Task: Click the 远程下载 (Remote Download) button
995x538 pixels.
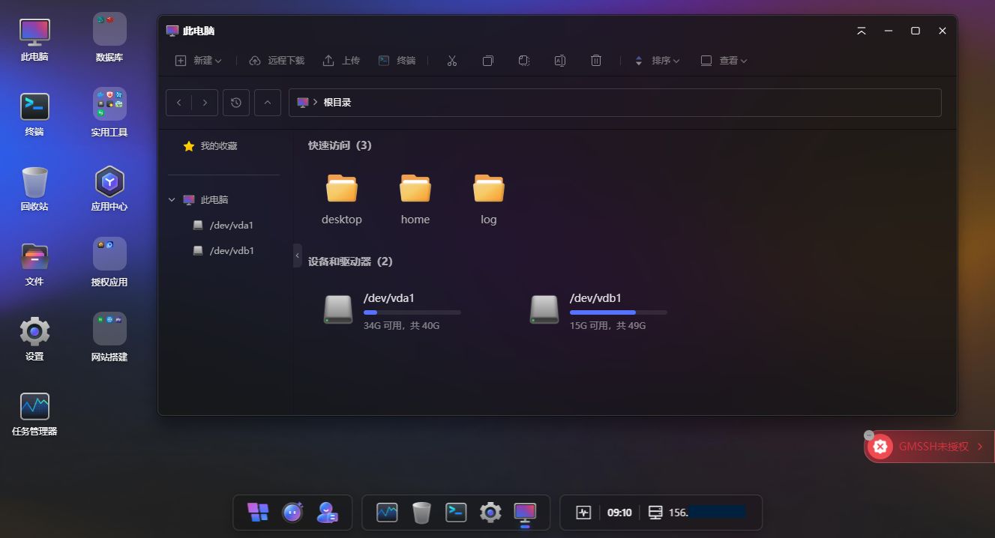Action: pyautogui.click(x=277, y=61)
